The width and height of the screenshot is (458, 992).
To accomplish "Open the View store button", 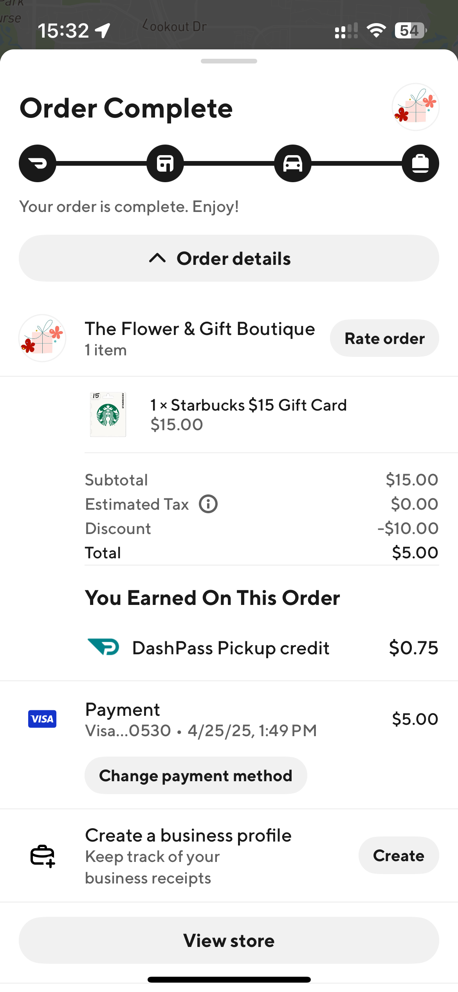I will click(229, 940).
